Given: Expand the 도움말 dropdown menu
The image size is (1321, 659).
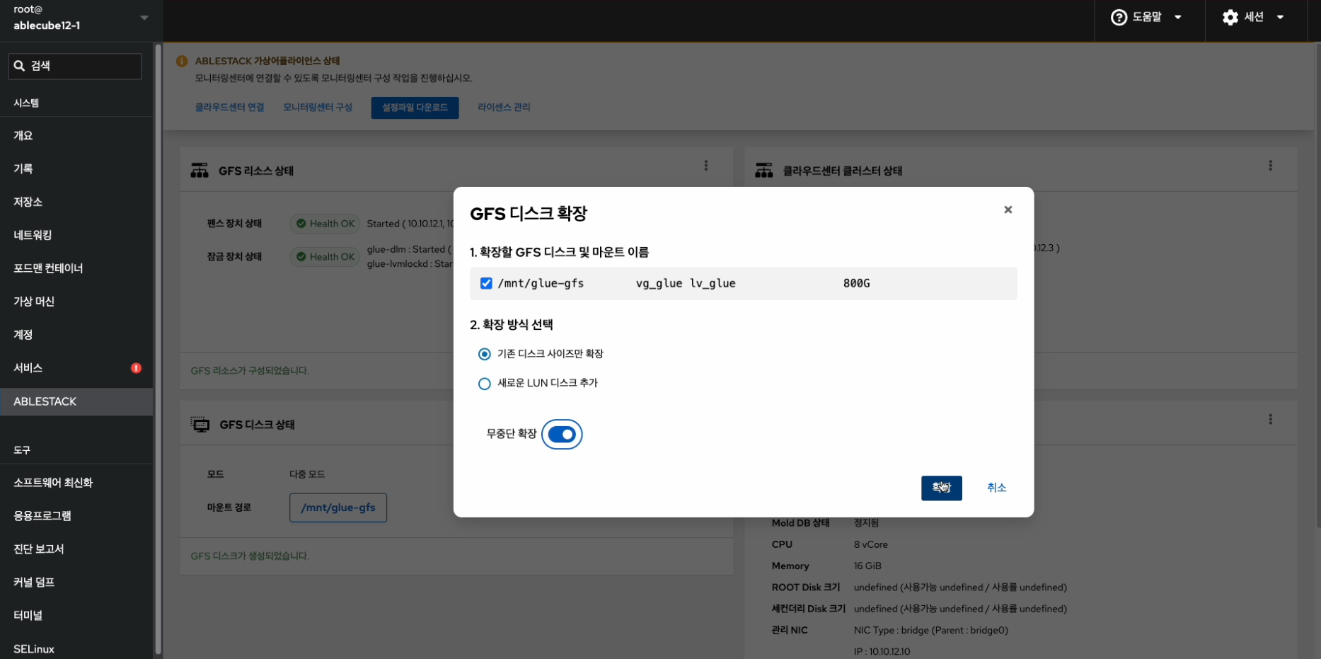Looking at the screenshot, I should coord(1177,17).
